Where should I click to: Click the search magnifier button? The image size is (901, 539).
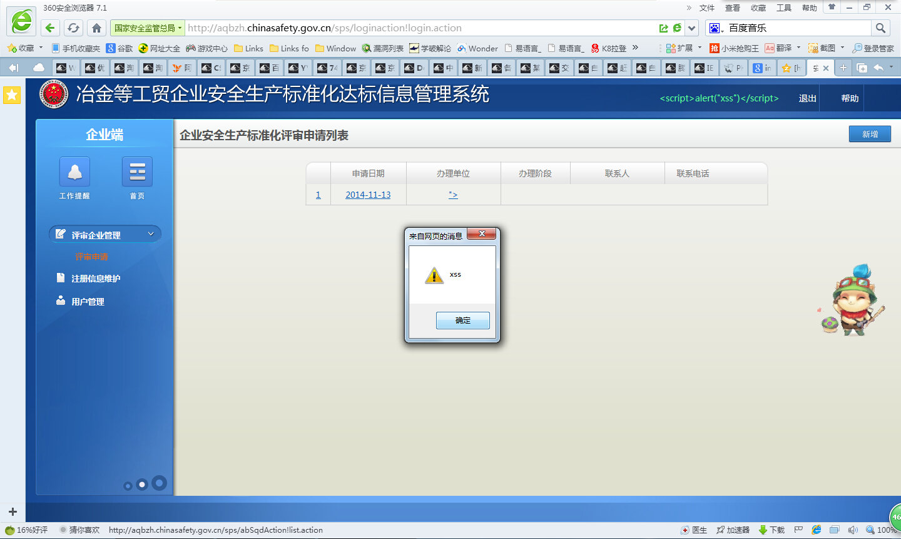[x=880, y=28]
